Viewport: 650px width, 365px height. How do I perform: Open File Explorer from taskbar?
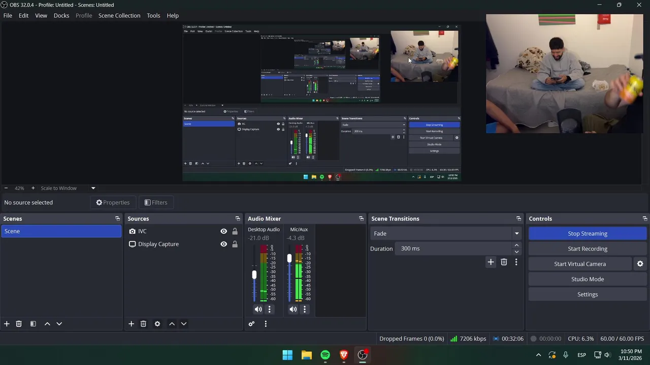point(306,355)
